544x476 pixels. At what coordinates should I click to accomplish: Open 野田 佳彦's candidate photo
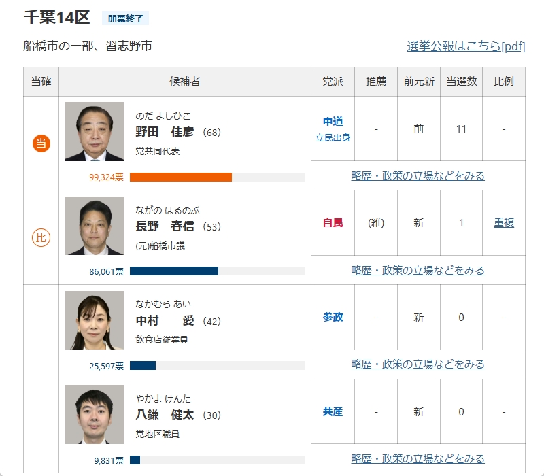pyautogui.click(x=95, y=132)
